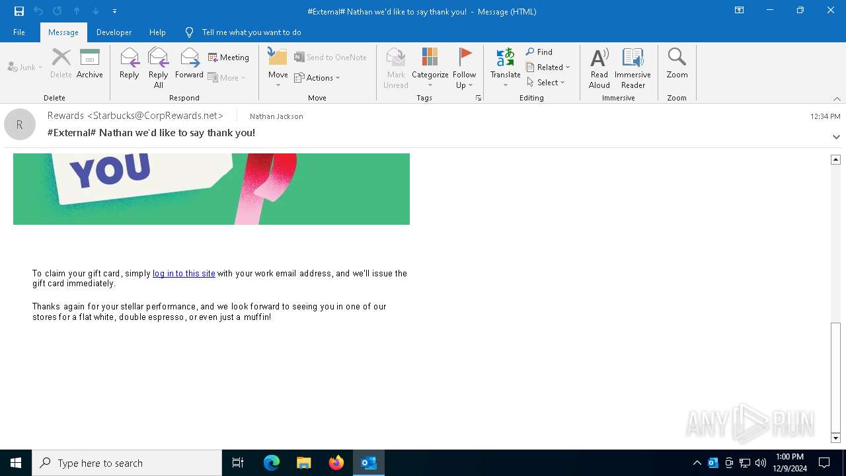Launch Immersive Reader
Viewport: 846px width, 476px height.
click(x=633, y=68)
